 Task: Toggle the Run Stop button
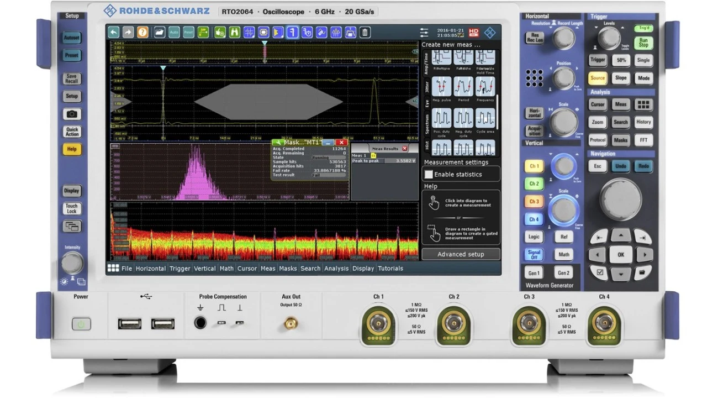point(643,43)
